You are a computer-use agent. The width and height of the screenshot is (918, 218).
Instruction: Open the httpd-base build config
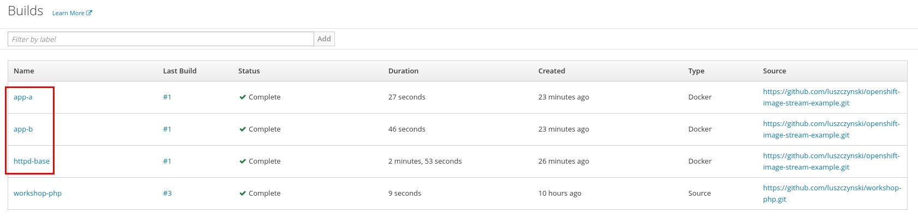32,161
